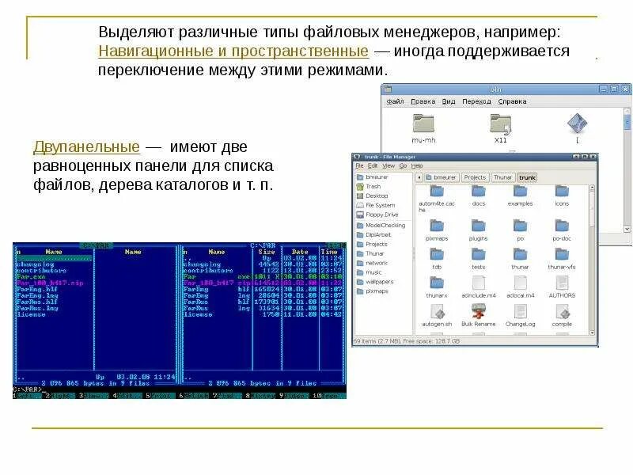Follow the Двупанельные link
The image size is (633, 475).
[86, 146]
